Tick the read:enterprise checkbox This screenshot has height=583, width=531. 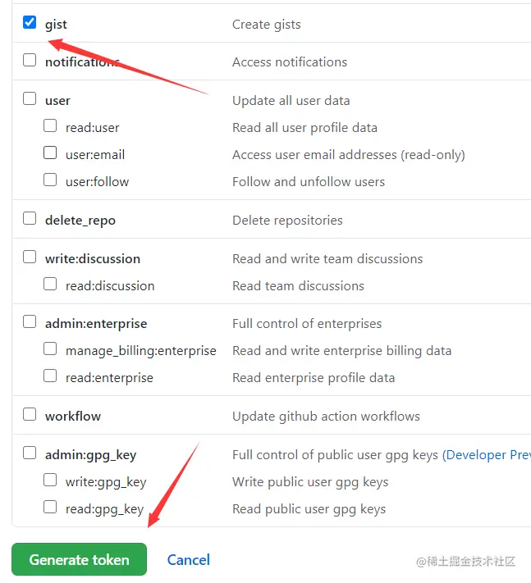pyautogui.click(x=50, y=376)
